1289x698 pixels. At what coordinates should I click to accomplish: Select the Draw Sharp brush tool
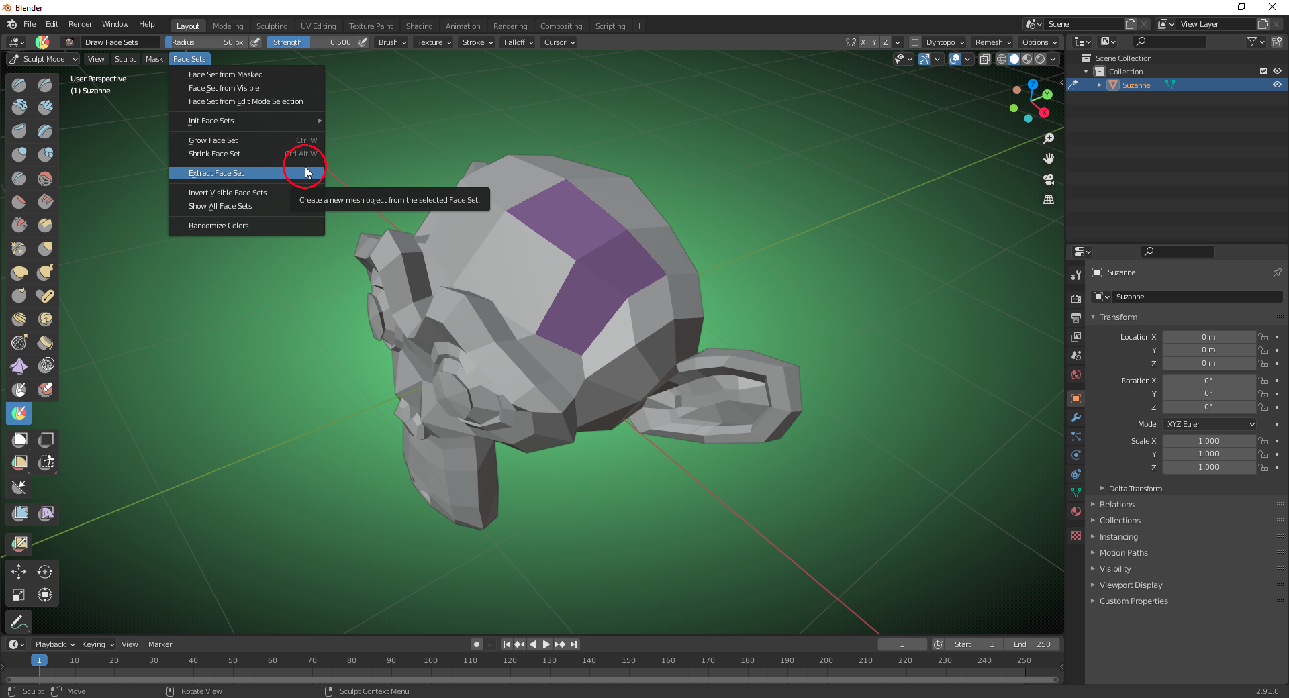coord(45,85)
